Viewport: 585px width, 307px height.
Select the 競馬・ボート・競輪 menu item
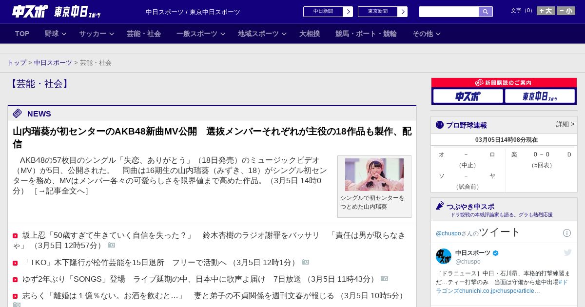pos(366,34)
